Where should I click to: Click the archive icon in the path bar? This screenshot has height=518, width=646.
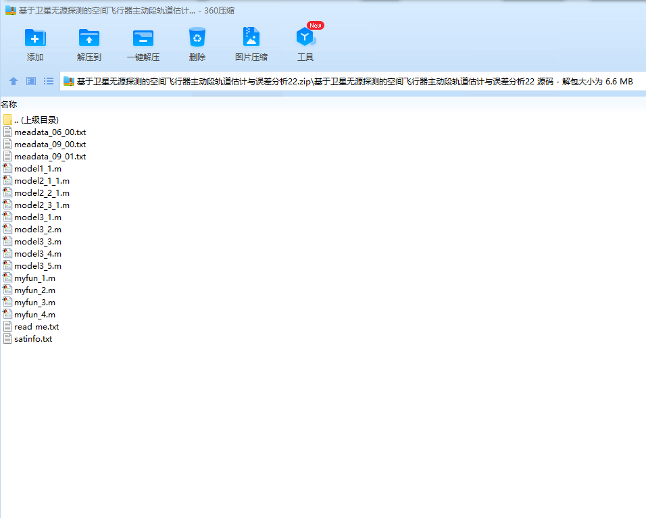click(69, 82)
